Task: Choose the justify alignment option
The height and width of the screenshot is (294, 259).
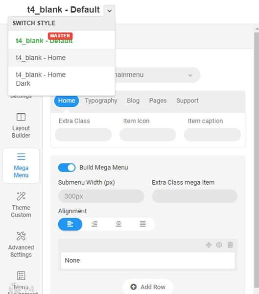Action: (x=142, y=224)
